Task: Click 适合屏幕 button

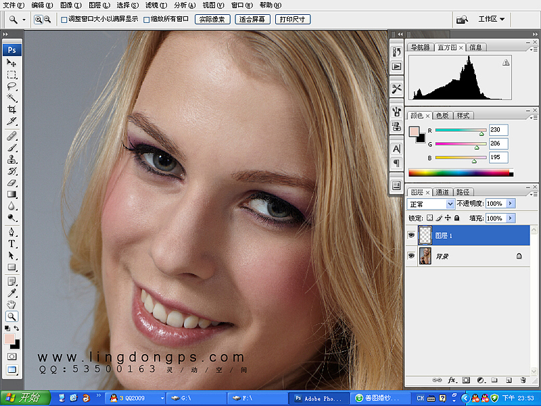Action: pos(252,20)
